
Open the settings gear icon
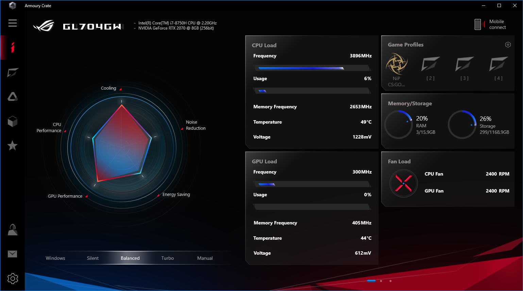pos(13,279)
